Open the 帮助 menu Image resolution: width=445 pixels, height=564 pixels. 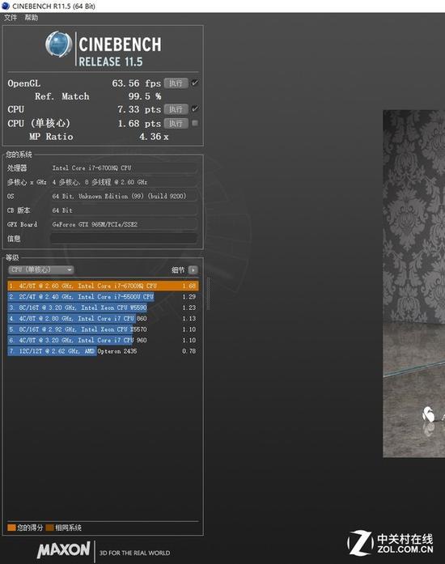click(32, 18)
